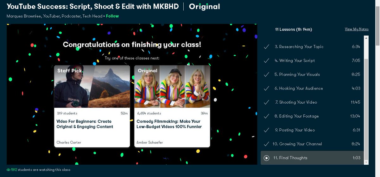Click the 39m class length label

pyautogui.click(x=205, y=113)
